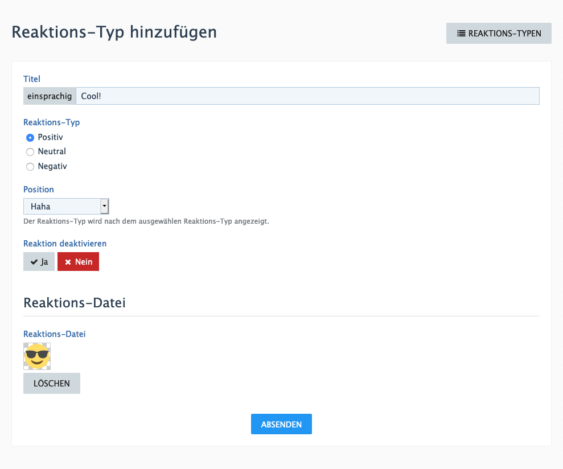Image resolution: width=563 pixels, height=469 pixels.
Task: Open the einsprachig language selector
Action: 50,96
